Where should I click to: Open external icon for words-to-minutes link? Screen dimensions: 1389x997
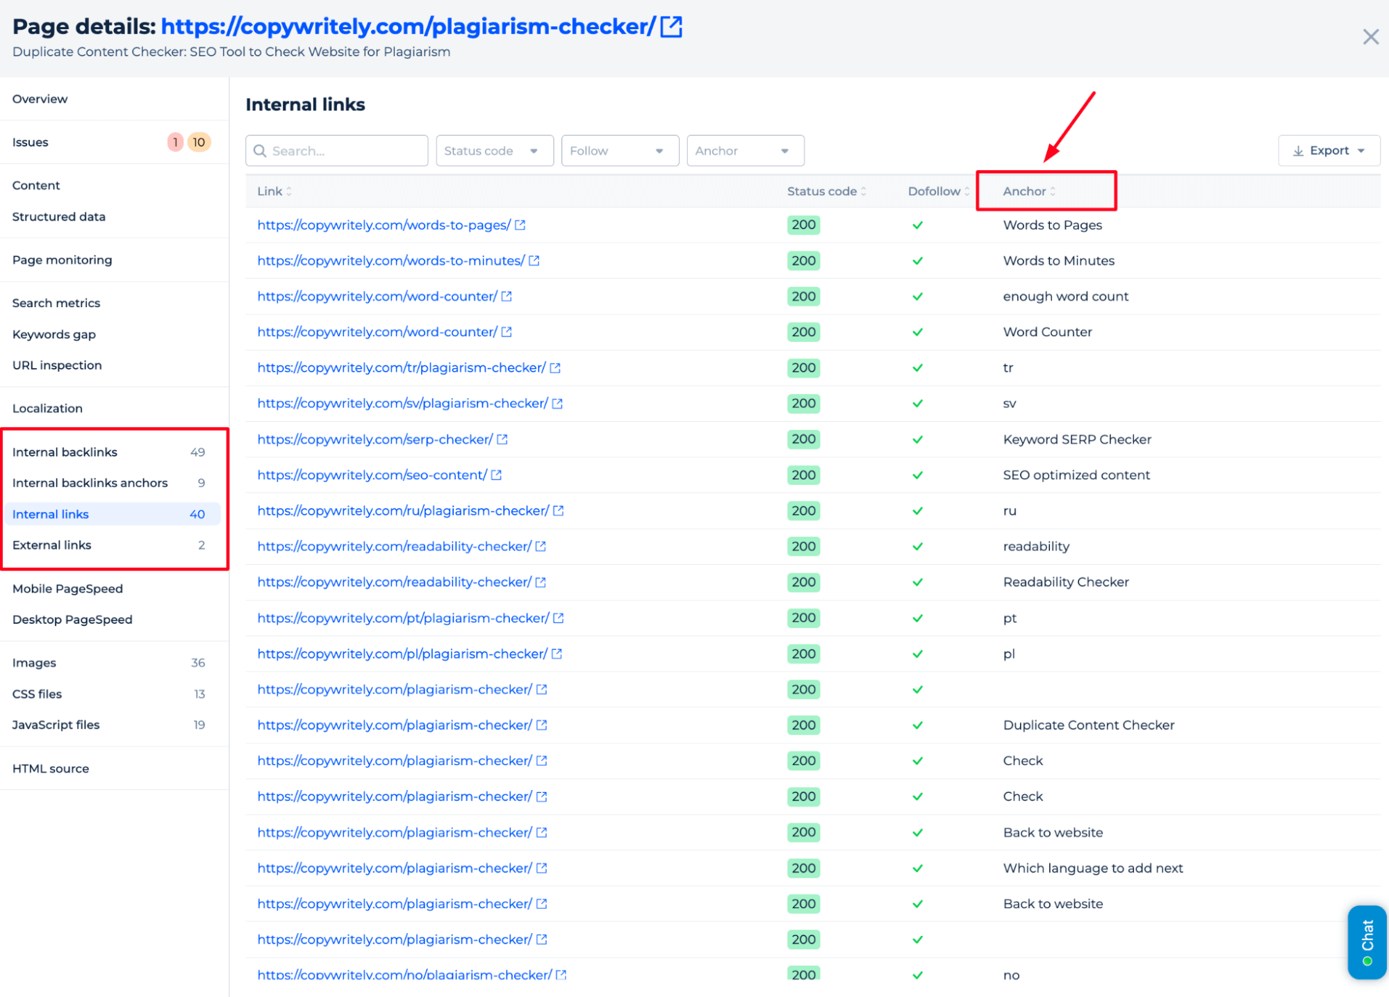[x=534, y=261]
